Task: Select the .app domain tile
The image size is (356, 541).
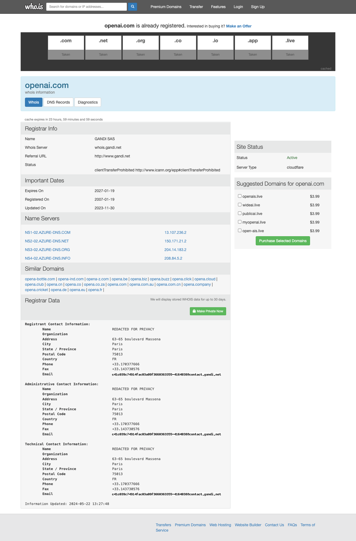Action: pos(253,47)
